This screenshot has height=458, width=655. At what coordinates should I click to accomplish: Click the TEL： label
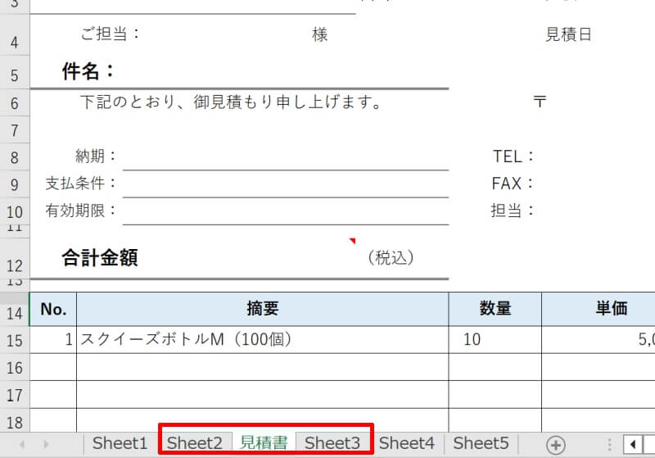pyautogui.click(x=513, y=156)
